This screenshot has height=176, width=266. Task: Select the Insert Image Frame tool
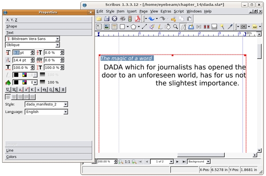(106, 27)
